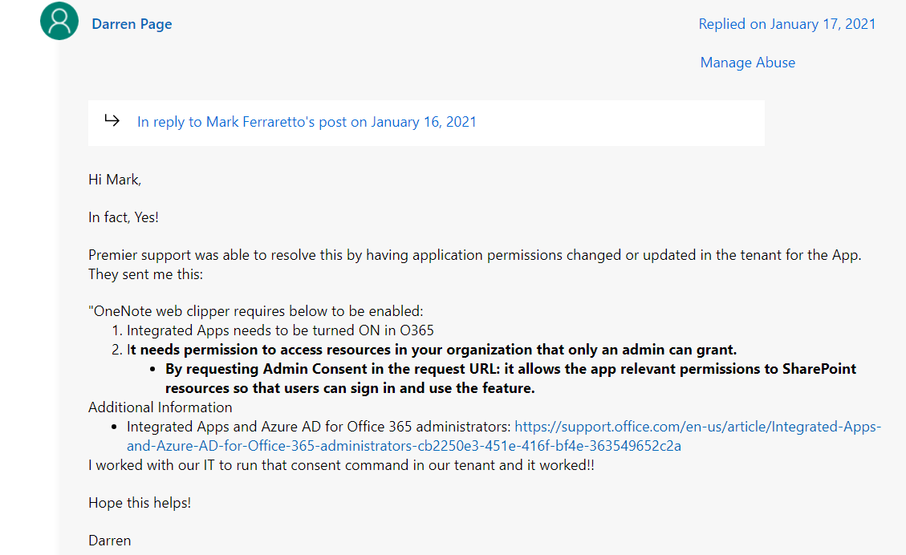Screen dimensions: 906x555
Task: Click the 'In fact, Yes!' line
Action: click(x=124, y=217)
